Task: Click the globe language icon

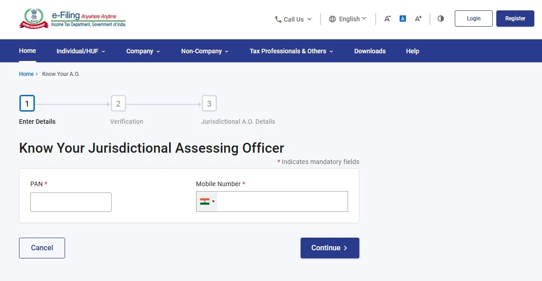Action: [x=333, y=19]
